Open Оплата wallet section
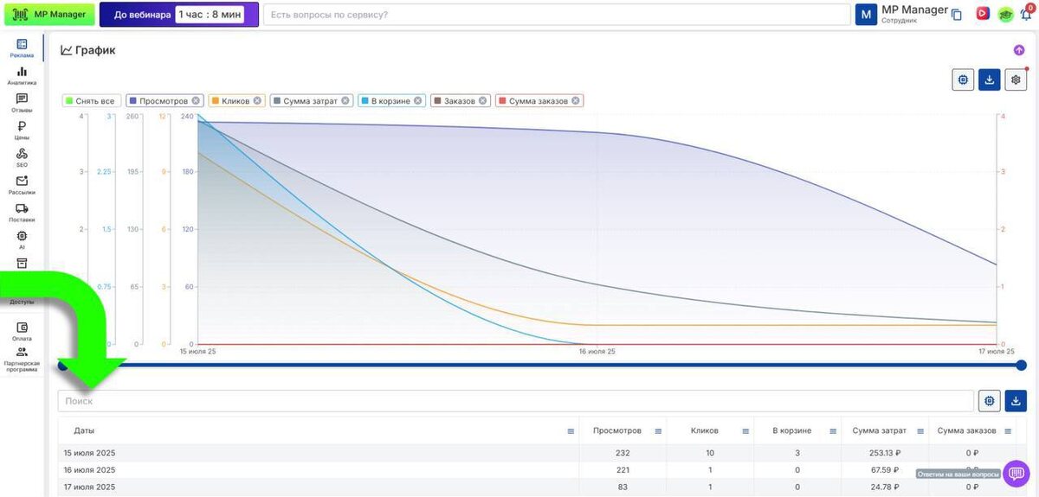The width and height of the screenshot is (1039, 497). click(22, 331)
